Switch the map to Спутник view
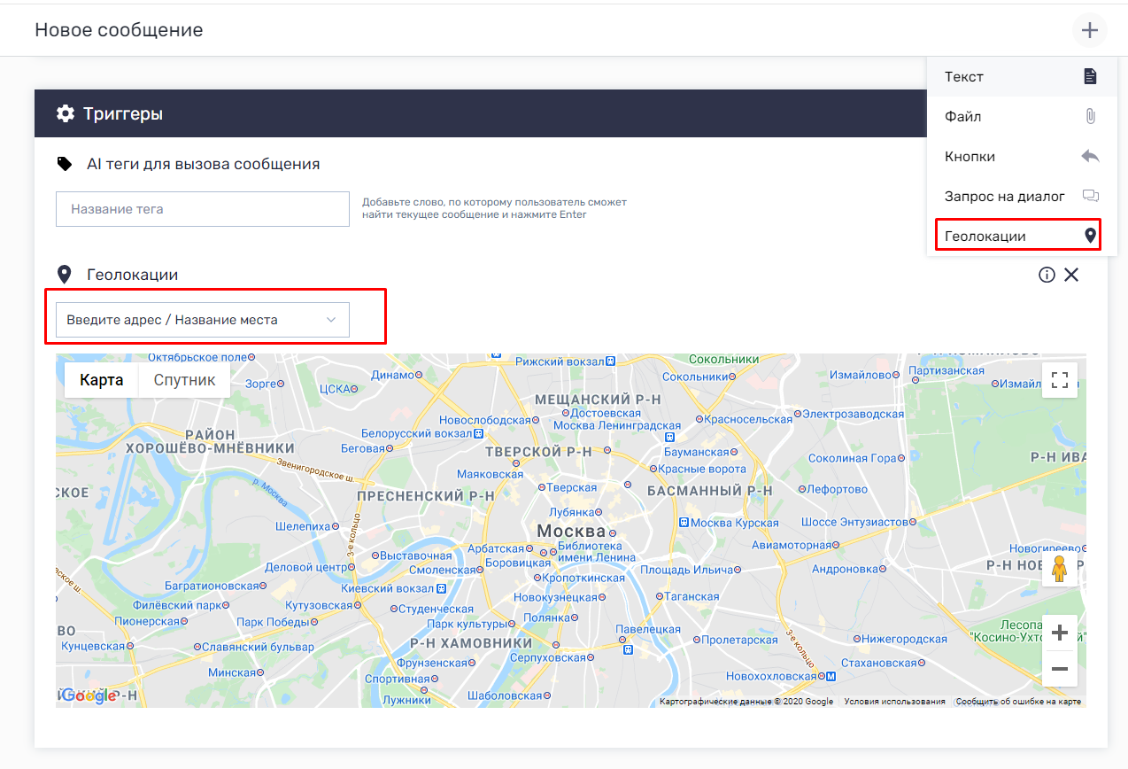Viewport: 1128px width, 769px height. pyautogui.click(x=184, y=380)
